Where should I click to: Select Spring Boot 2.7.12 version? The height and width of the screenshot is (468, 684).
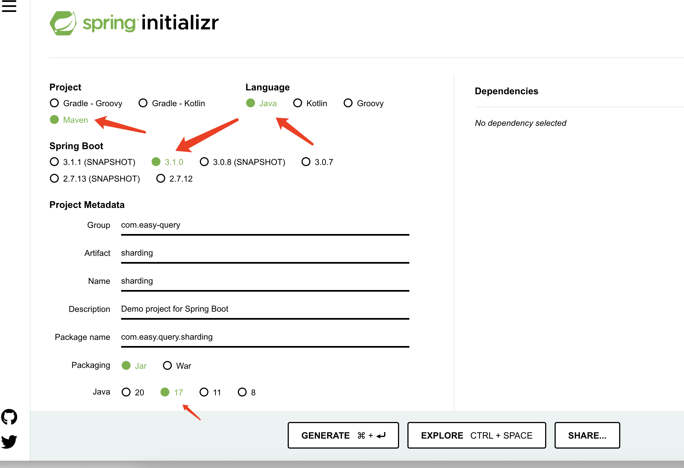(161, 178)
